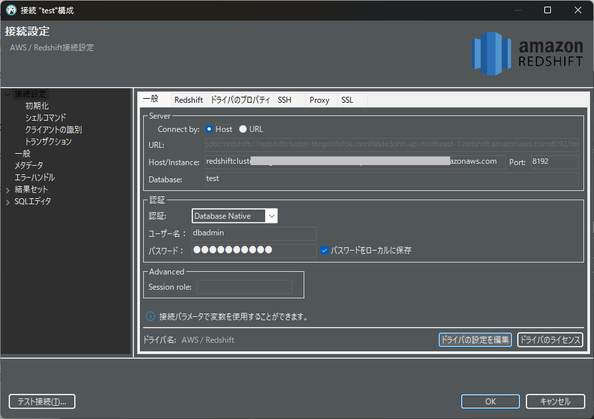Screen dimensions: 594x419
Task: Click the テスト接続(T)... button
Action: tap(42, 402)
